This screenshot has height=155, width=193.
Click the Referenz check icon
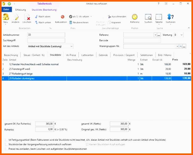[134, 17]
